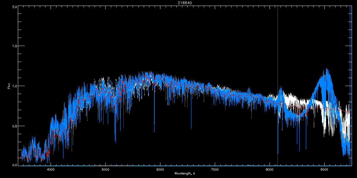
Task: Click the Flux y-axis label
Action: pyautogui.click(x=9, y=86)
